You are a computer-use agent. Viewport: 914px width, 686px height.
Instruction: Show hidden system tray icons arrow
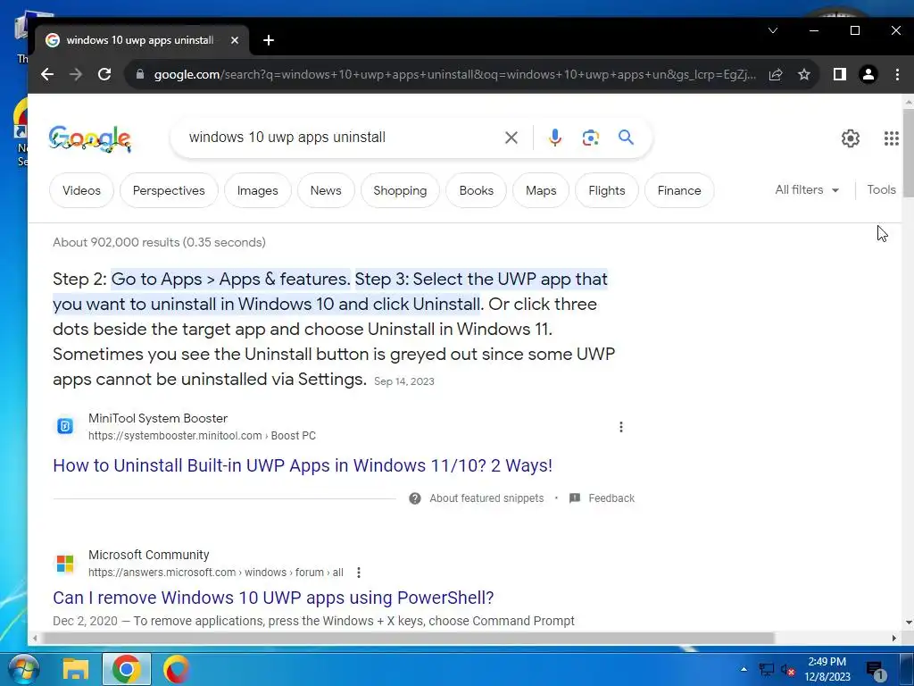click(744, 669)
